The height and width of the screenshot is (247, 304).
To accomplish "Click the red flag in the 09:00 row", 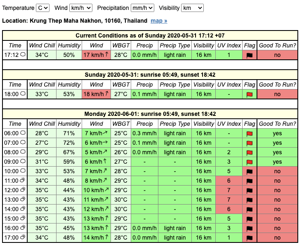I will (249, 162).
